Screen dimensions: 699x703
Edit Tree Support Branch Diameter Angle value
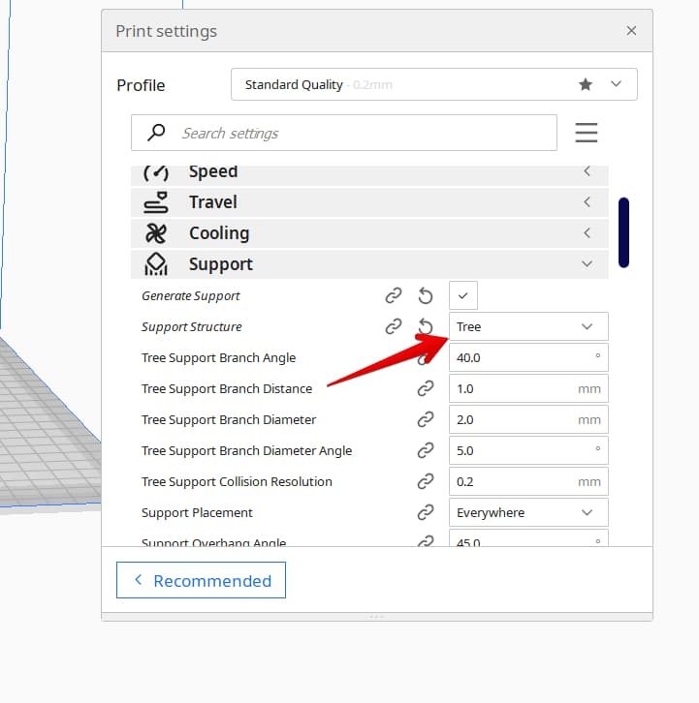click(528, 450)
